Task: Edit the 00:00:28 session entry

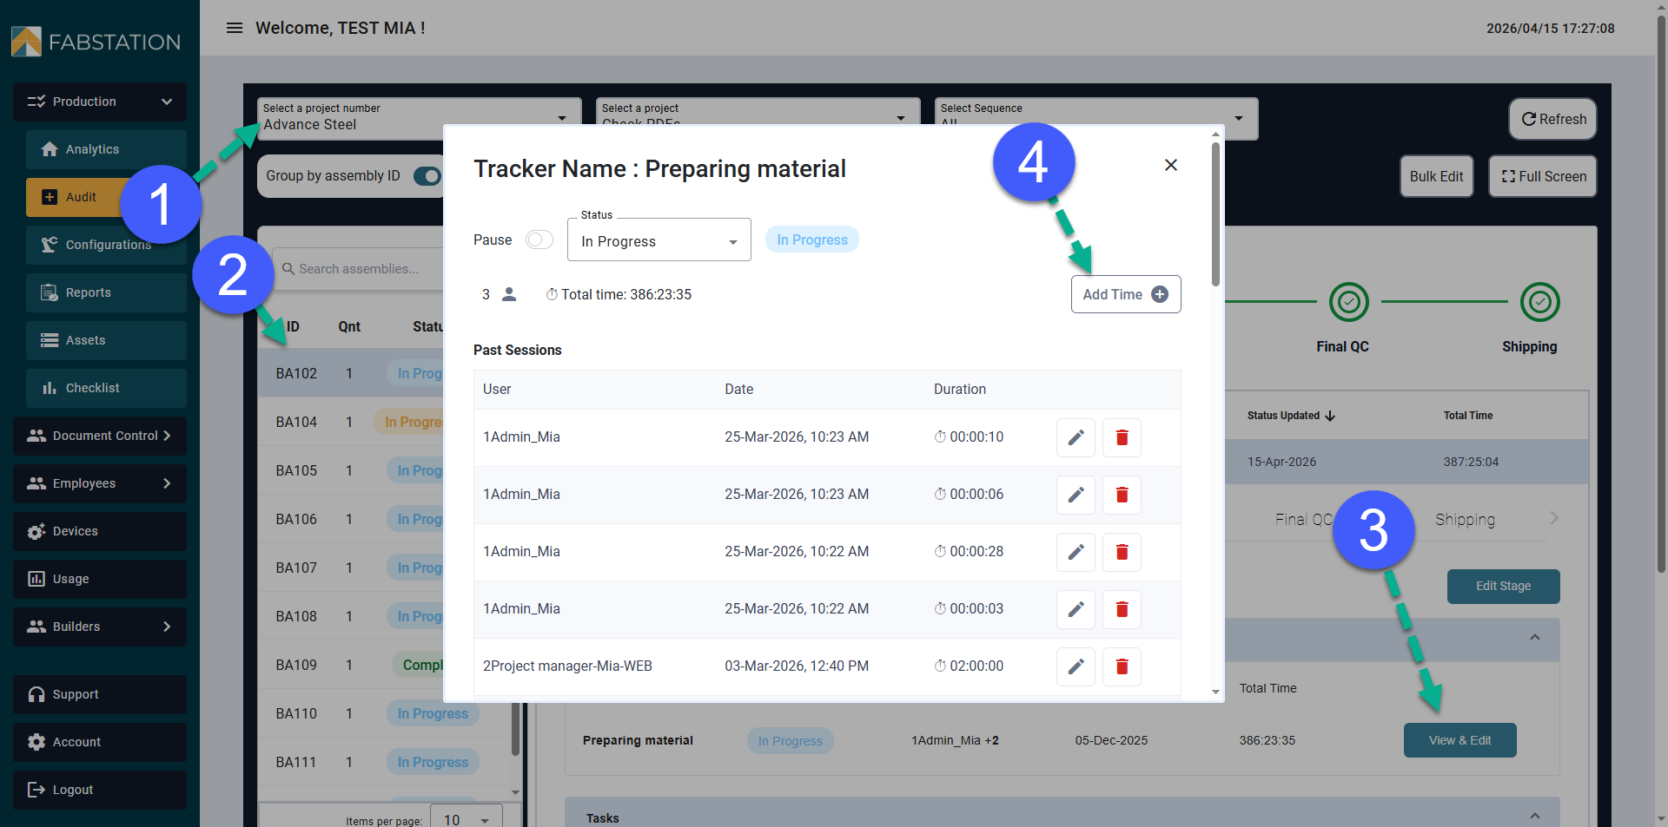Action: click(x=1076, y=552)
